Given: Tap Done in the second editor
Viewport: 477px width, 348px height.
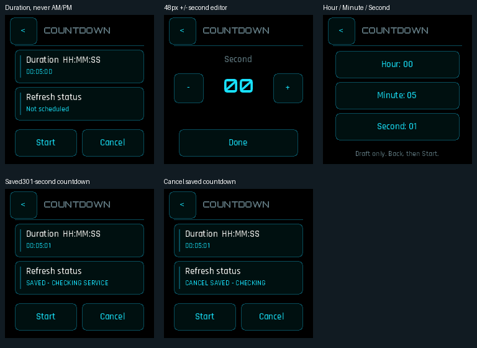Looking at the screenshot, I should [238, 143].
